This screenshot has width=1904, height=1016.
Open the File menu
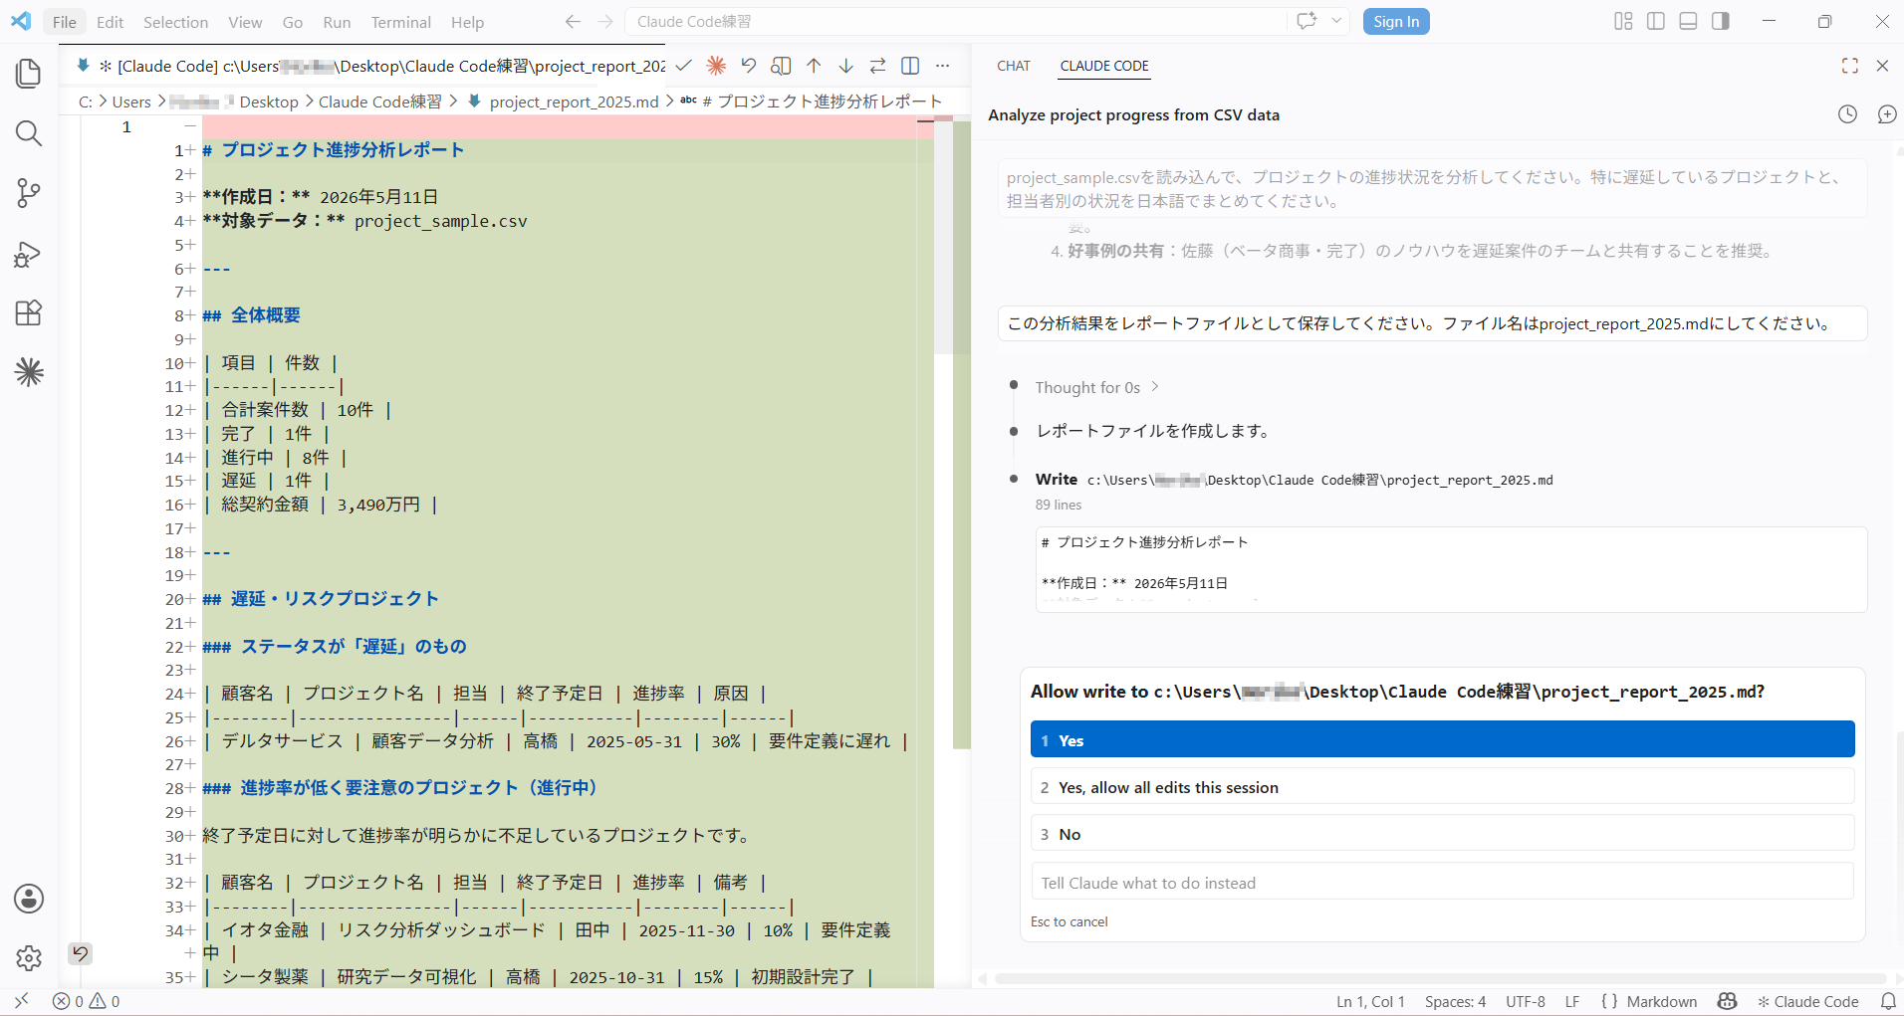(65, 22)
